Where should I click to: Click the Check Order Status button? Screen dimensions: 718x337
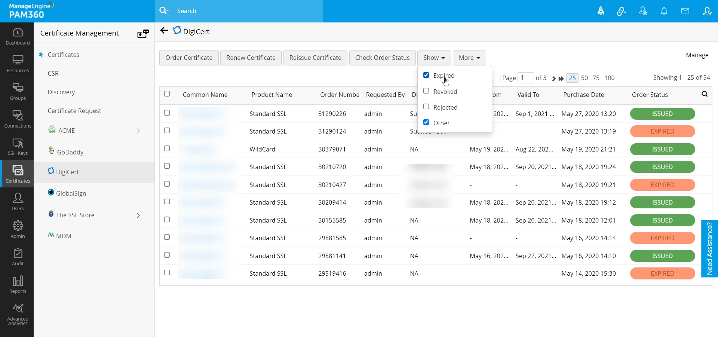[382, 58]
